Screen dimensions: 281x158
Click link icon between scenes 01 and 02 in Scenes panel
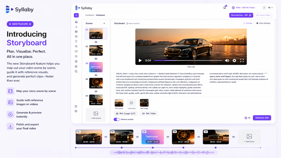click(x=96, y=42)
